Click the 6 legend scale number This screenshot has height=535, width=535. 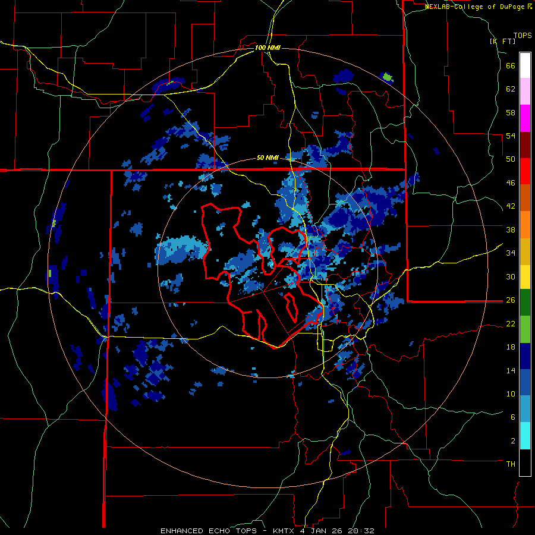pyautogui.click(x=512, y=417)
